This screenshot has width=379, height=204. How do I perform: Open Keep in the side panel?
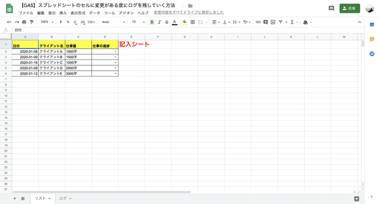372,39
